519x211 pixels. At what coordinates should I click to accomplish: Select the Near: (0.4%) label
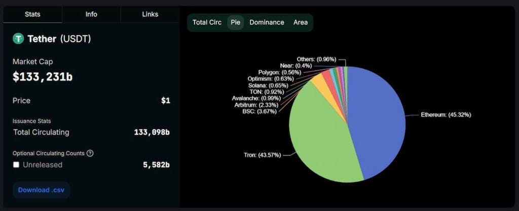(295, 65)
